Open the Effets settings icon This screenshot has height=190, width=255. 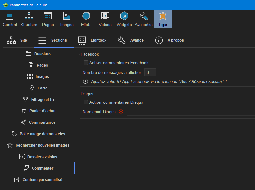pyautogui.click(x=86, y=16)
